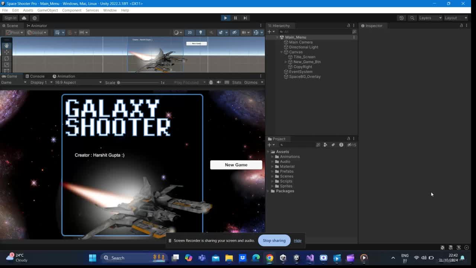This screenshot has width=476, height=268.
Task: Click the Rotate tool icon
Action: point(7,58)
